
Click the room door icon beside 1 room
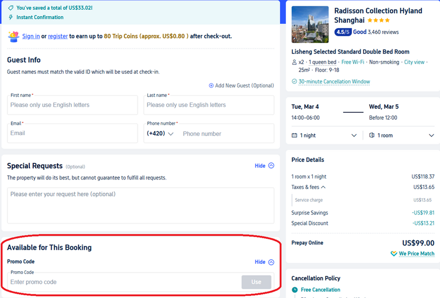372,136
